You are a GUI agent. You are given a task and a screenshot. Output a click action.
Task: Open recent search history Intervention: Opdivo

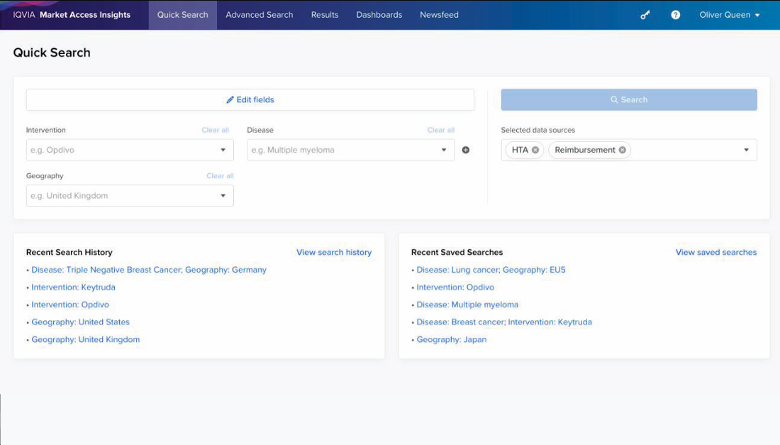pyautogui.click(x=70, y=304)
